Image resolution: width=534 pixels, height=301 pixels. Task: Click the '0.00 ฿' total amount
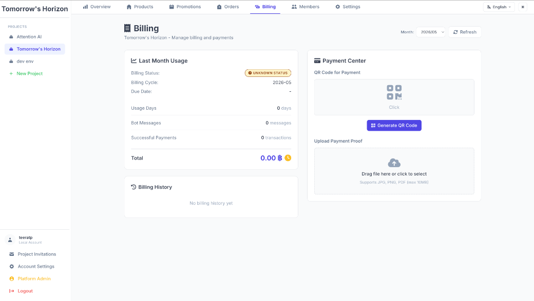tap(271, 158)
